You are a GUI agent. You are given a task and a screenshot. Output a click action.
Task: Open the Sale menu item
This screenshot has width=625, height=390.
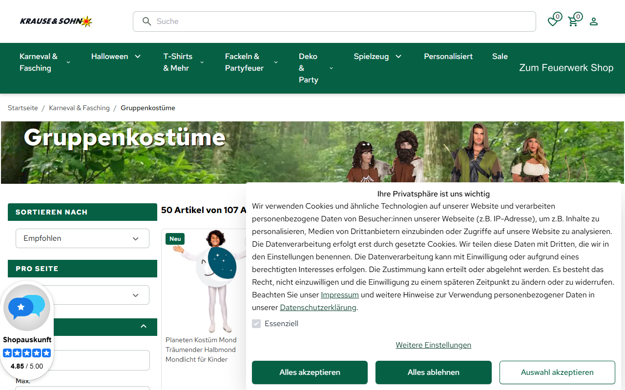tap(500, 57)
